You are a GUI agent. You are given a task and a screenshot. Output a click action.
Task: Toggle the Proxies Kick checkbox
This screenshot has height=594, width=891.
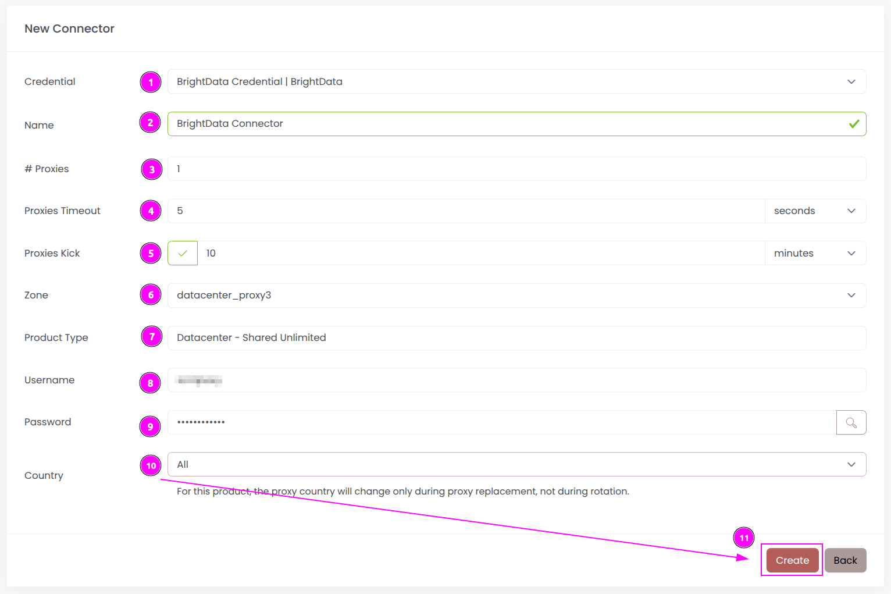[183, 253]
